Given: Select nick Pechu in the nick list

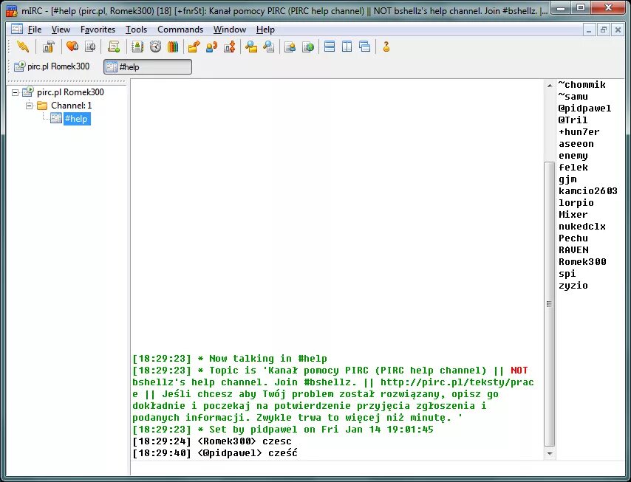Looking at the screenshot, I should click(573, 238).
